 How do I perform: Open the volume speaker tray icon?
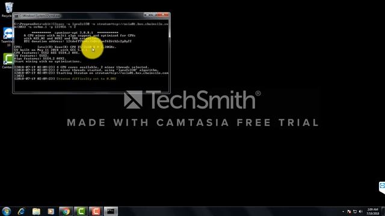point(360,212)
